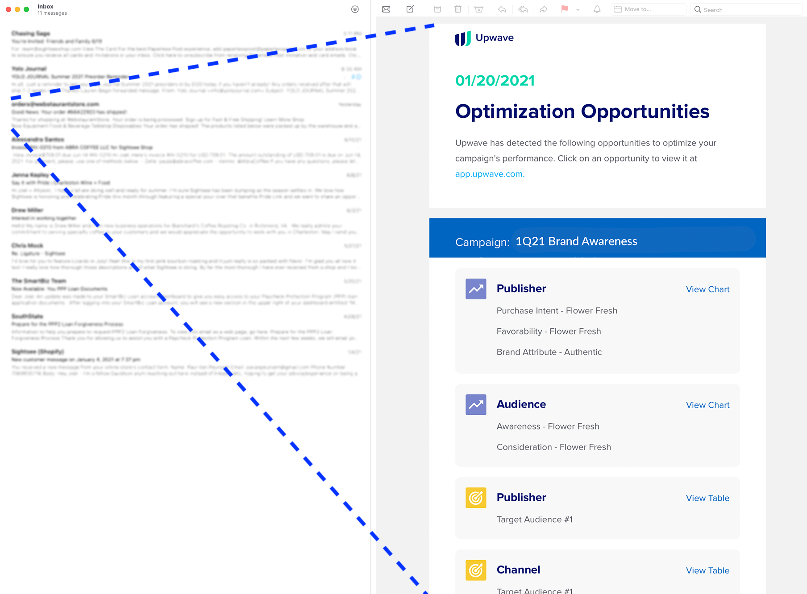The image size is (807, 594).
Task: Select 'Awareness - Flower Fresh' text
Action: click(548, 426)
